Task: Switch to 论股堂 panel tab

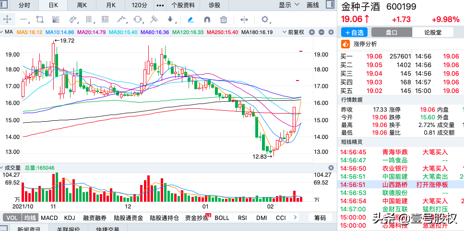Action: point(433,32)
